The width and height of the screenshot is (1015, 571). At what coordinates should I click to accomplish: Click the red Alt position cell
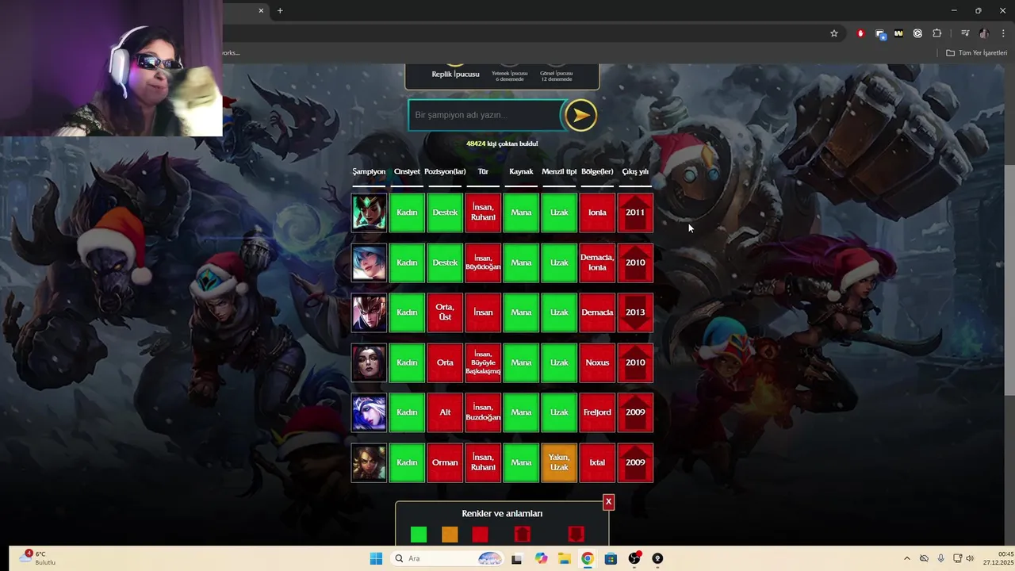445,412
